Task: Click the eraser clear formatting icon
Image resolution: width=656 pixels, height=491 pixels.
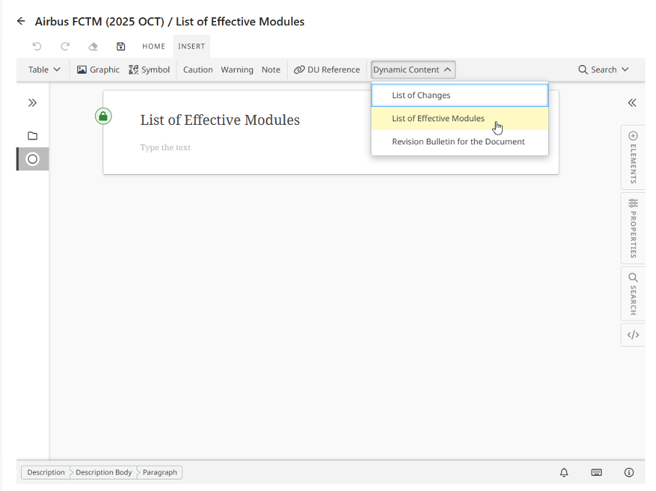Action: pyautogui.click(x=93, y=46)
